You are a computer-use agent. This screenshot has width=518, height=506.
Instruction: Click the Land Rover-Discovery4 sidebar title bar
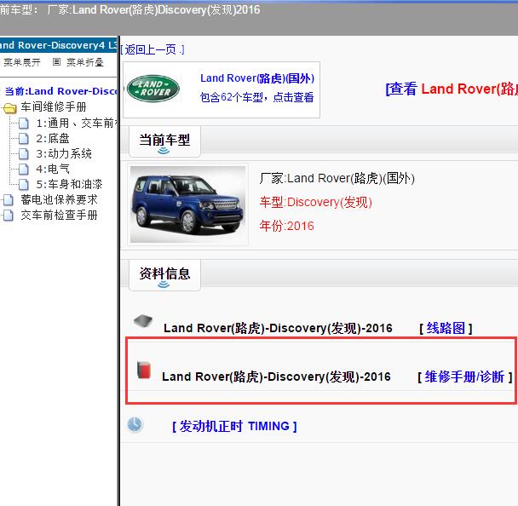(59, 45)
